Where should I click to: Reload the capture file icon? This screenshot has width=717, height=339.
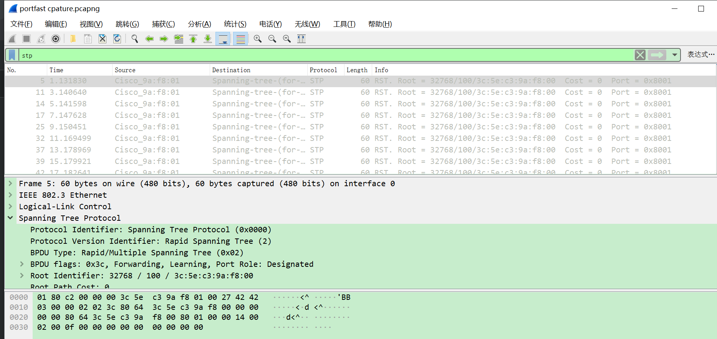tap(117, 39)
